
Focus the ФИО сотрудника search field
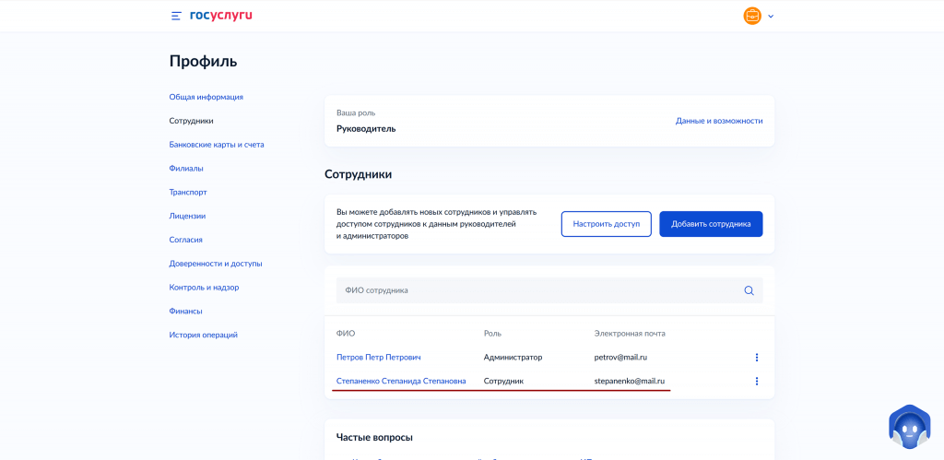click(x=549, y=290)
